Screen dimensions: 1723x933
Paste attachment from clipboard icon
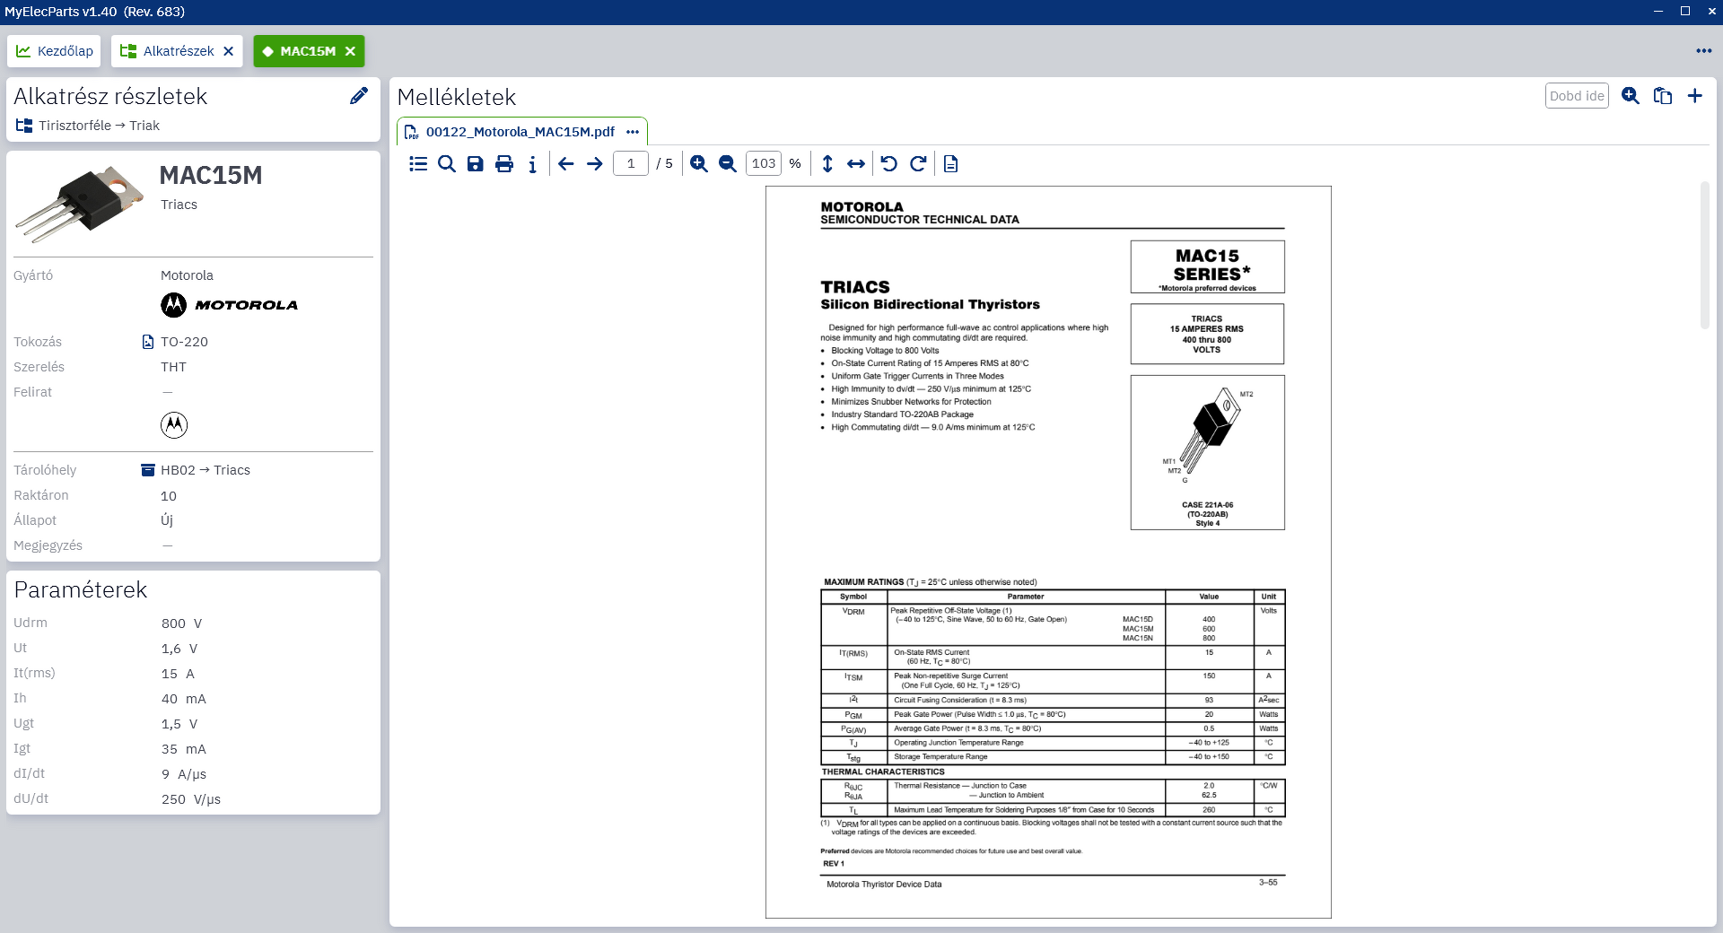pos(1663,96)
